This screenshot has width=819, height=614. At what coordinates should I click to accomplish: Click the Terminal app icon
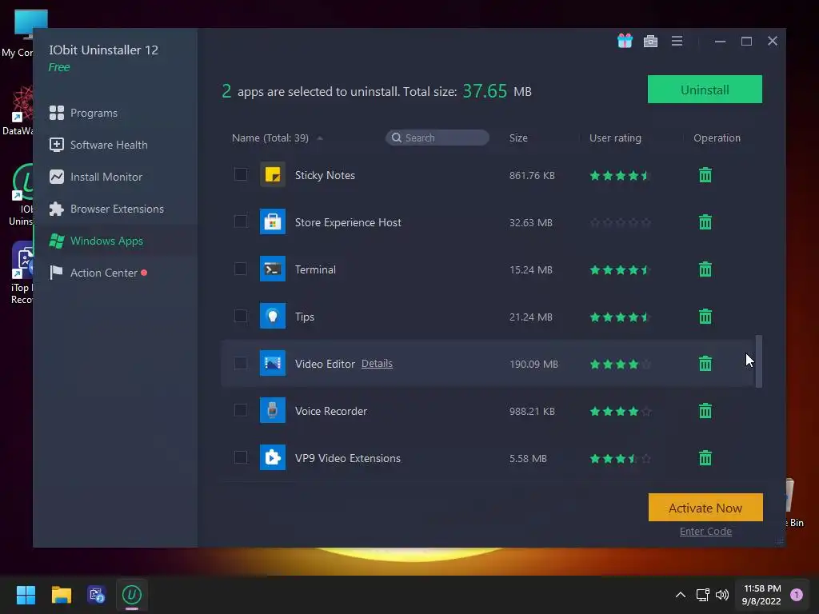coord(273,269)
